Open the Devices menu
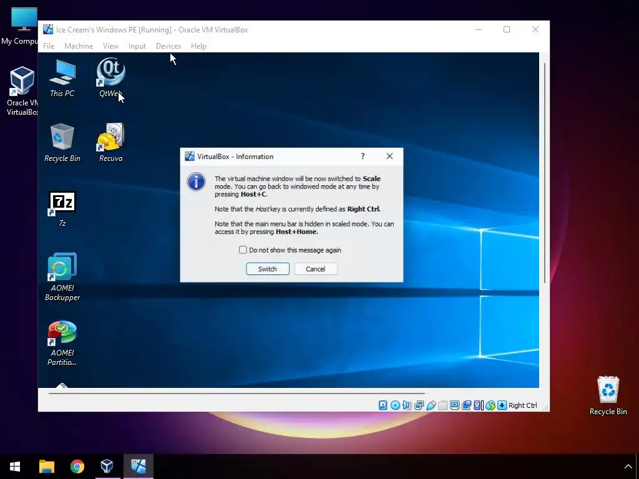Screen dimensions: 639x479 168,46
